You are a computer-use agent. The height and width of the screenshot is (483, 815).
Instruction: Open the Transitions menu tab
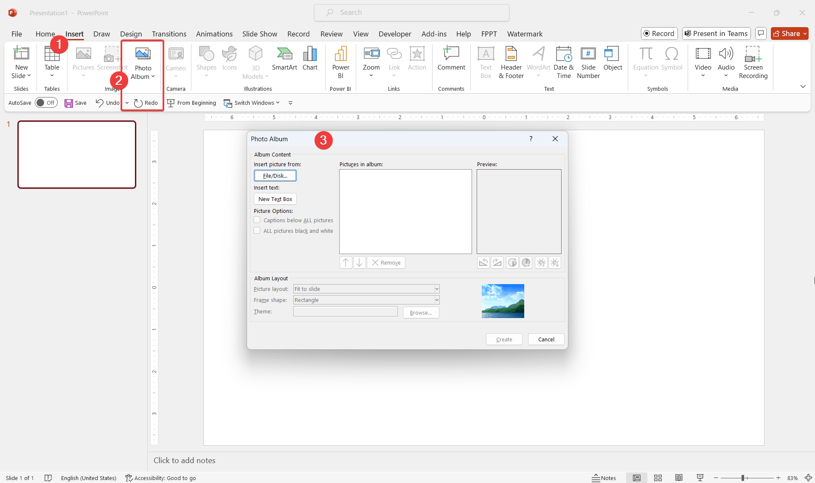[169, 34]
